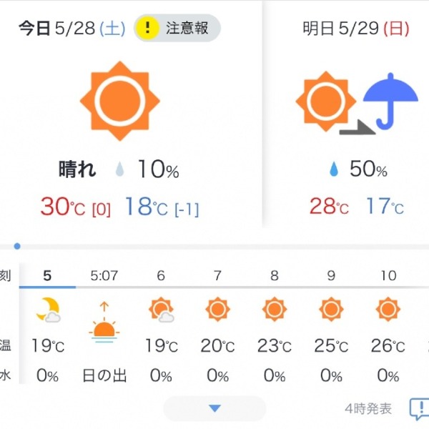429x429 pixels.
Task: Tap the 6 o'clock partly cloudy icon
Action: click(x=162, y=310)
